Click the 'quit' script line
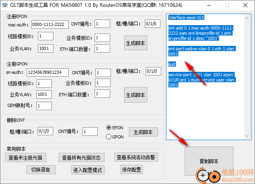The width and height of the screenshot is (255, 184). click(x=172, y=64)
